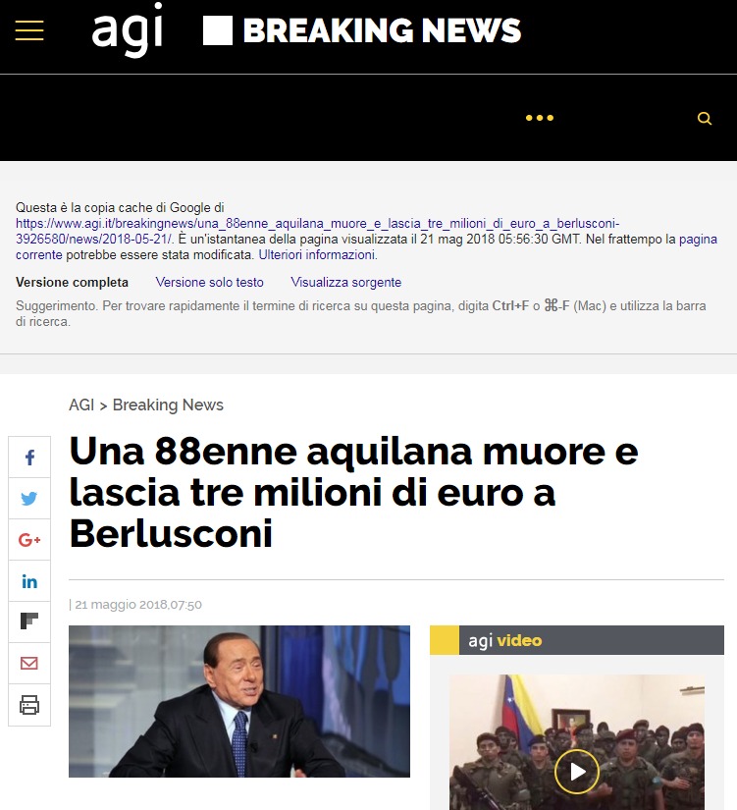The height and width of the screenshot is (810, 737).
Task: Select 'Visualizza sorgente' option
Action: (x=345, y=282)
